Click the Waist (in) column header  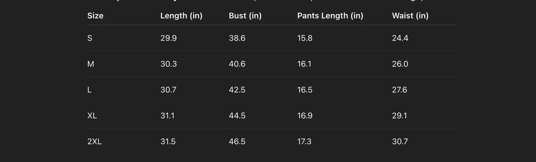tap(410, 16)
